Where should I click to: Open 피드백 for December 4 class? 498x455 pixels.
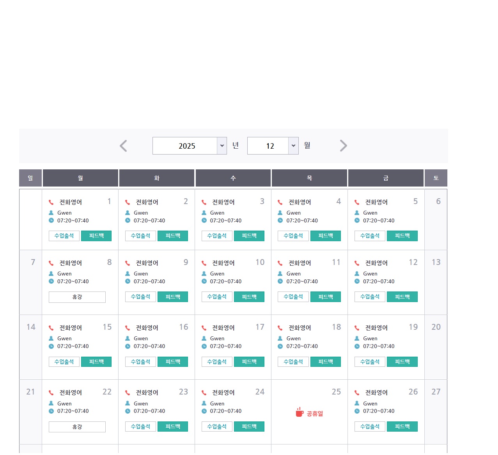click(x=326, y=236)
